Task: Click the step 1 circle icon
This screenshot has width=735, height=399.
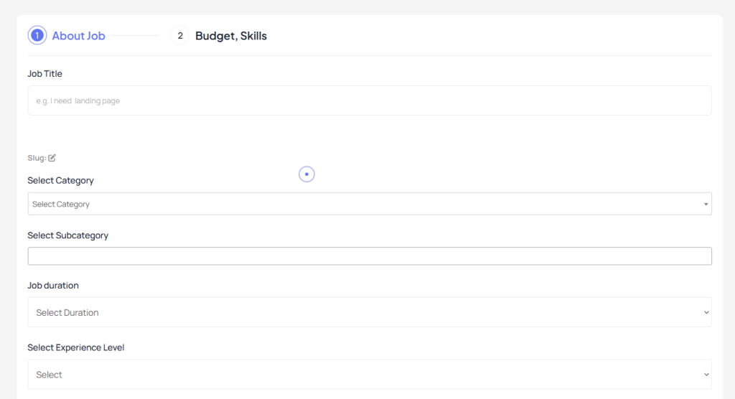Action: [37, 36]
